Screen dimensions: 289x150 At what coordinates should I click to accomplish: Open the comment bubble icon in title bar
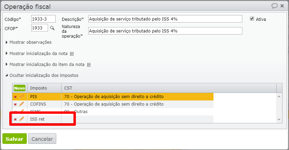click(275, 6)
